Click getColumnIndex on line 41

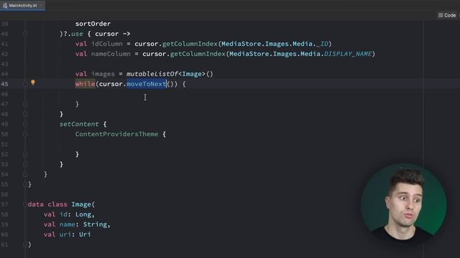pyautogui.click(x=190, y=44)
